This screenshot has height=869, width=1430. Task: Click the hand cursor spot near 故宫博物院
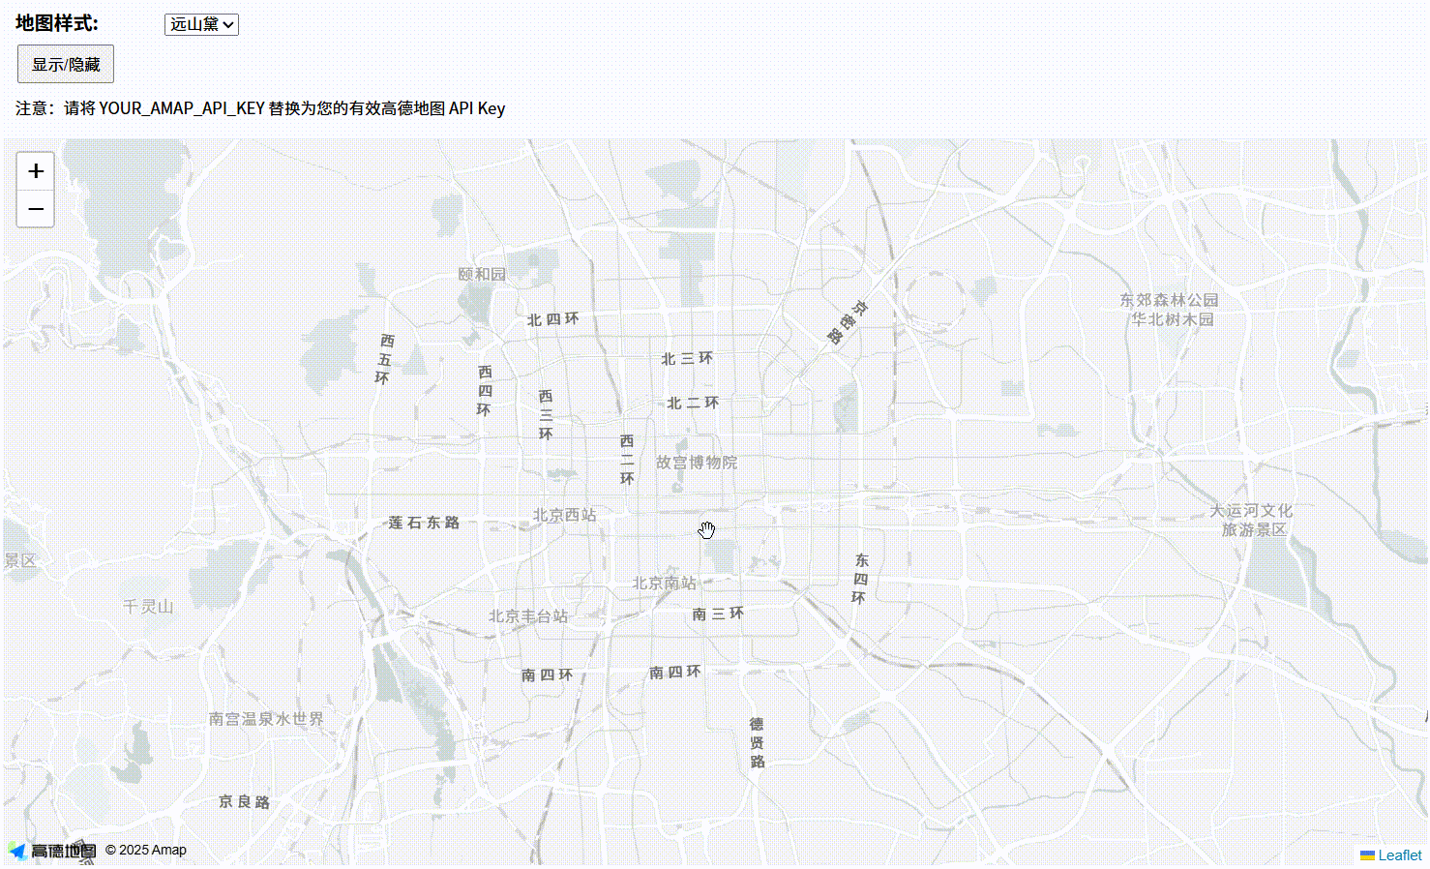[706, 530]
